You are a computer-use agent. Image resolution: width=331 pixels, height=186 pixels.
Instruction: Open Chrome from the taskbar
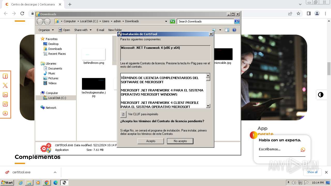[x=47, y=183]
